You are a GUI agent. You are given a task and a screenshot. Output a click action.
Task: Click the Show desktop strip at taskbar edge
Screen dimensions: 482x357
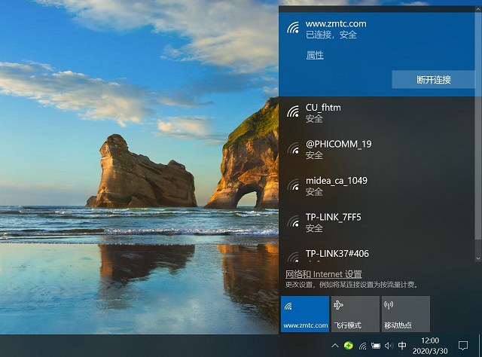[480, 346]
